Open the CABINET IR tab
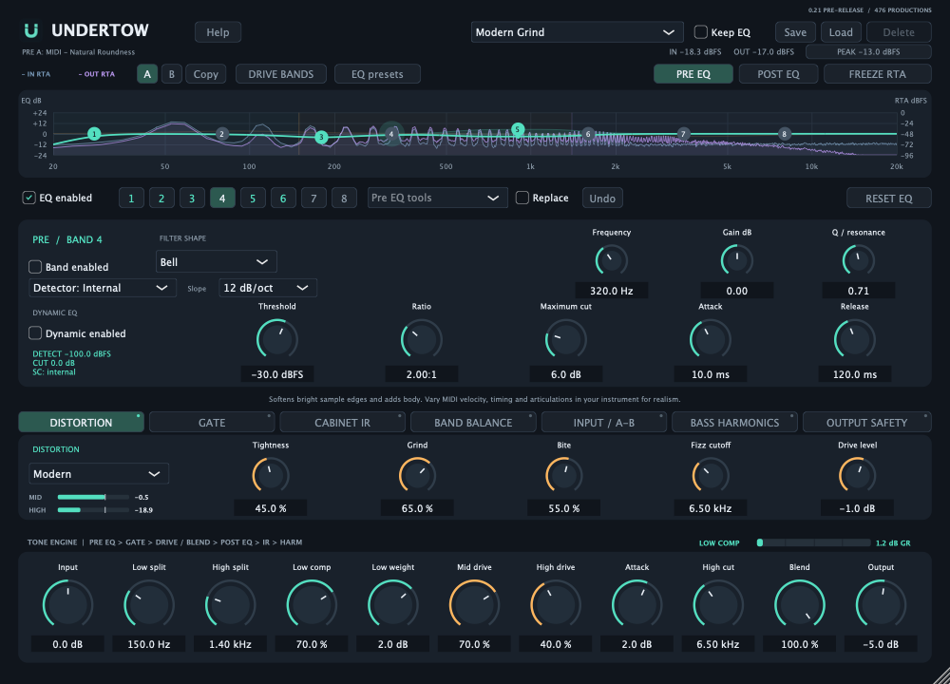 click(x=342, y=422)
